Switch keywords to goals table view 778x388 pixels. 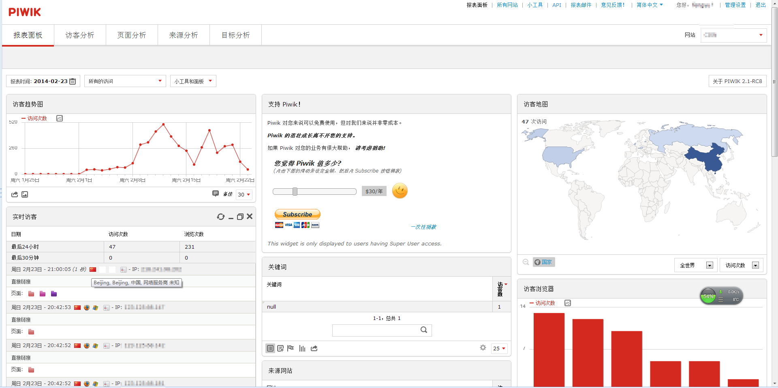pyautogui.click(x=291, y=348)
